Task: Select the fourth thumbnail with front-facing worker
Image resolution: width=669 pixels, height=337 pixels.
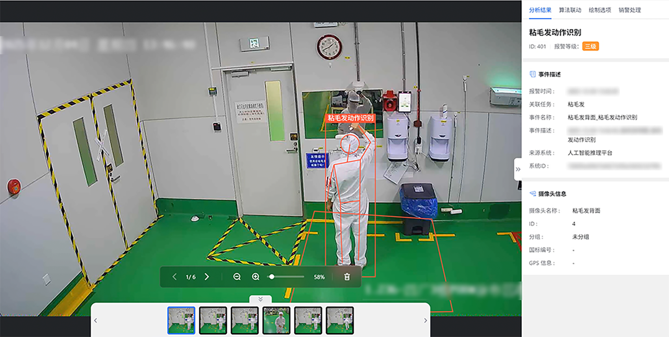Action: pos(276,320)
